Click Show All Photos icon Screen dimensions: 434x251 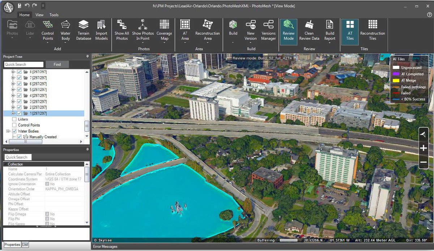[x=122, y=25]
